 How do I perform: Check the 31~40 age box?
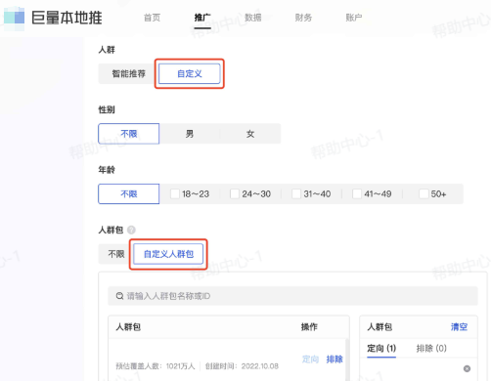point(296,194)
